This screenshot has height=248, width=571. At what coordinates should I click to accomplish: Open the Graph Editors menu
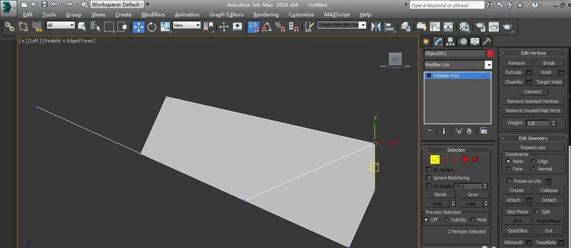click(x=228, y=14)
